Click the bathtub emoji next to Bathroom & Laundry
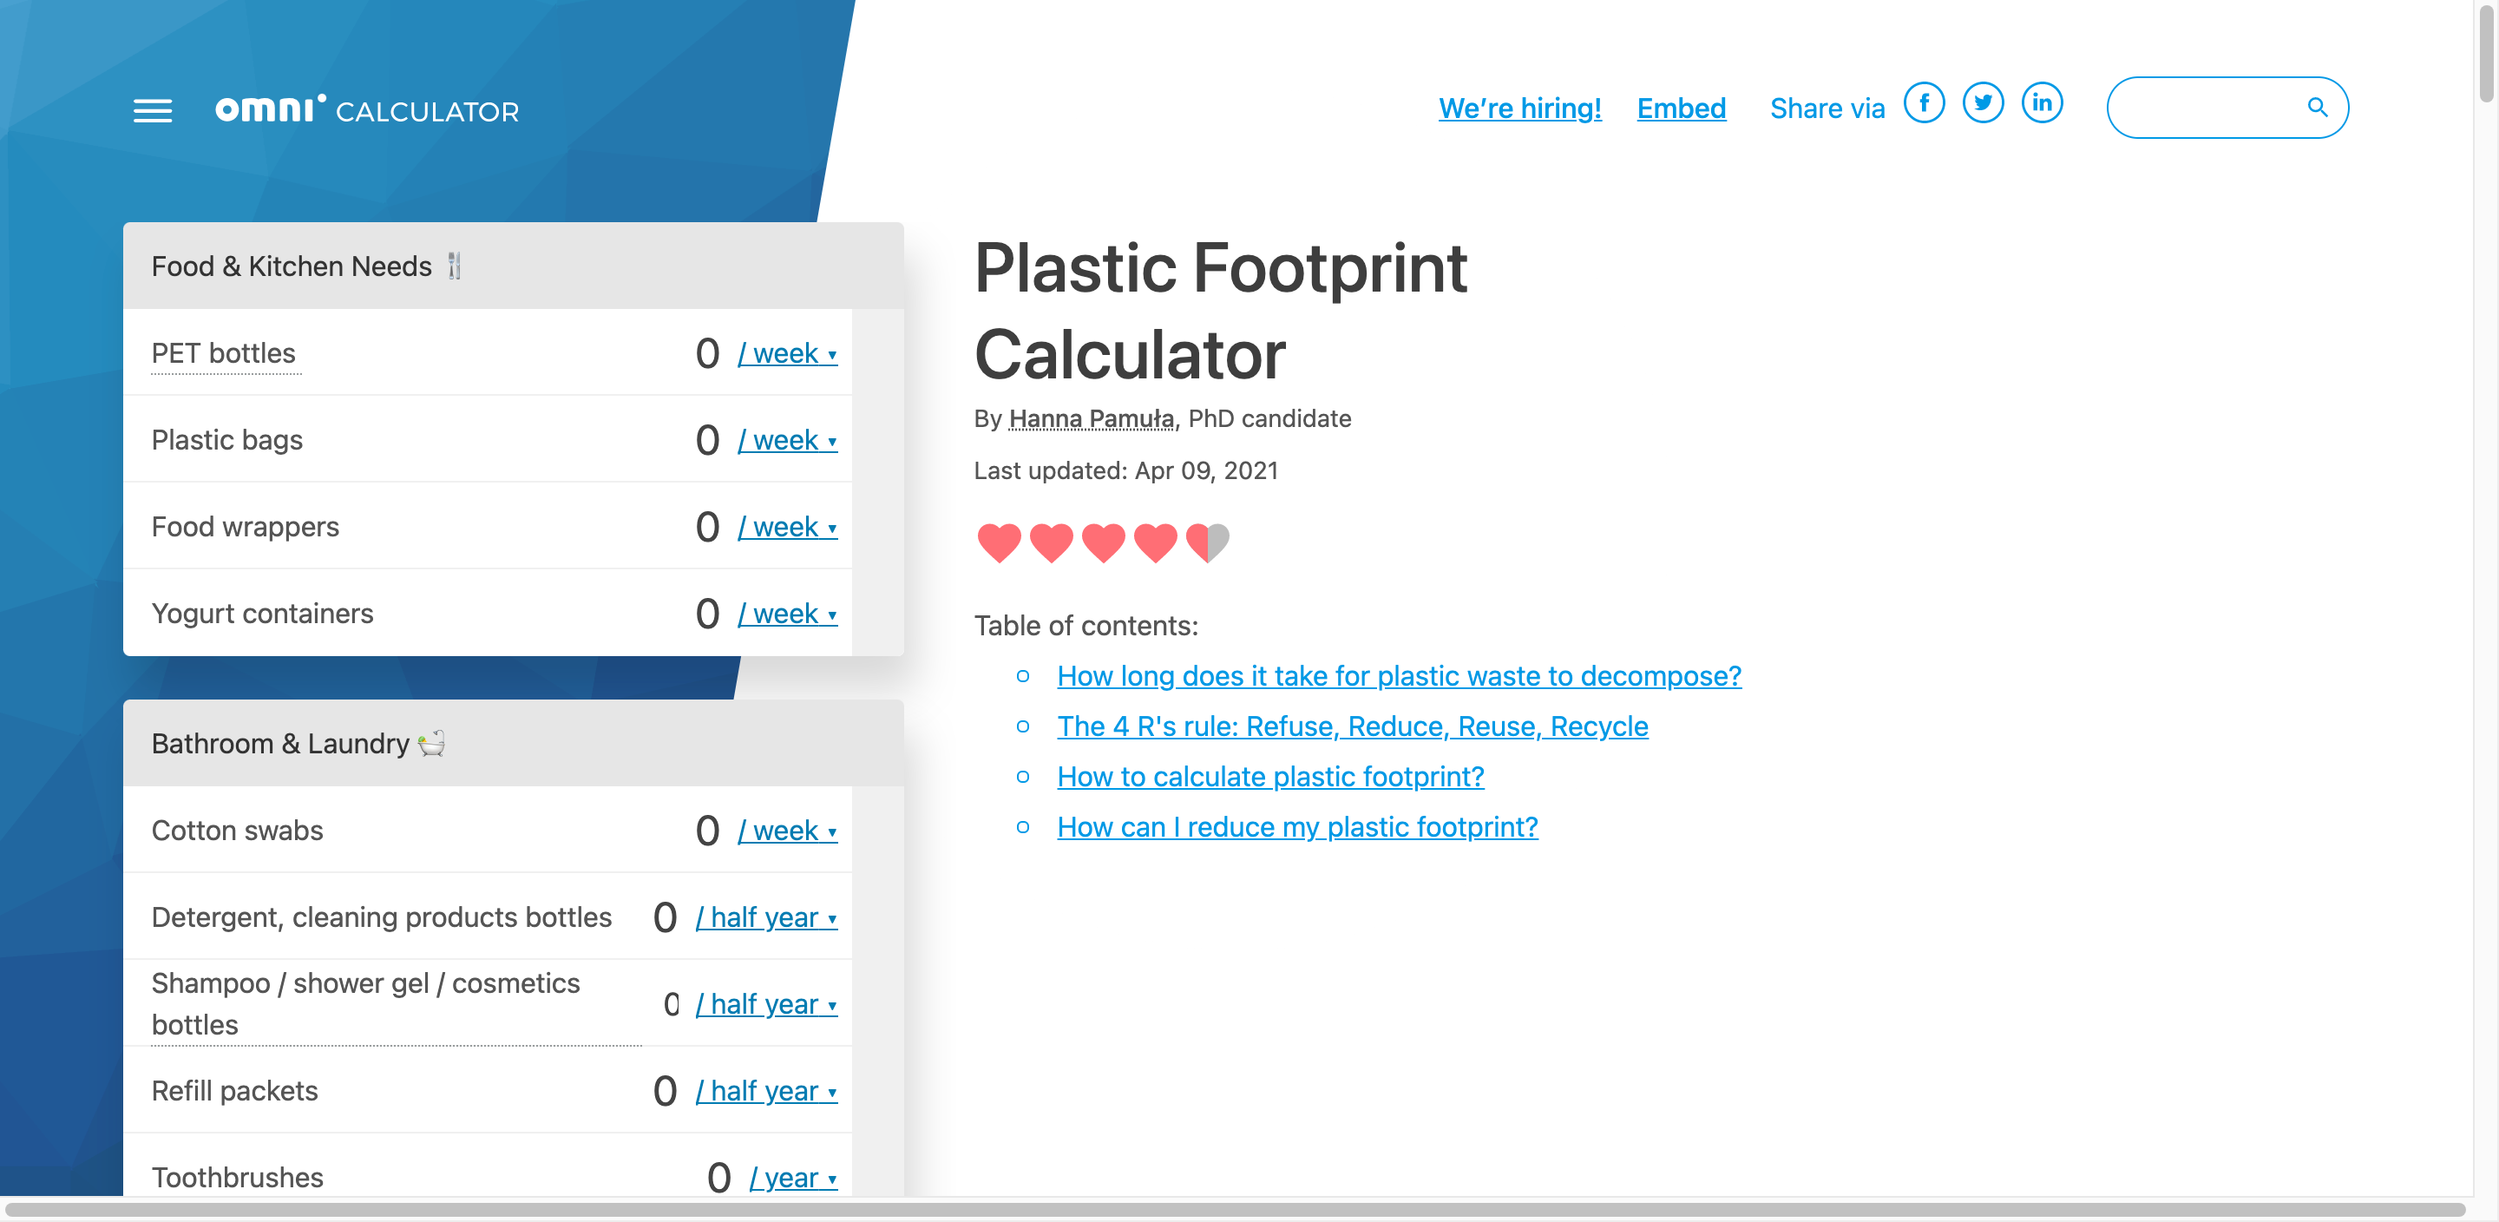The width and height of the screenshot is (2499, 1222). (x=434, y=744)
